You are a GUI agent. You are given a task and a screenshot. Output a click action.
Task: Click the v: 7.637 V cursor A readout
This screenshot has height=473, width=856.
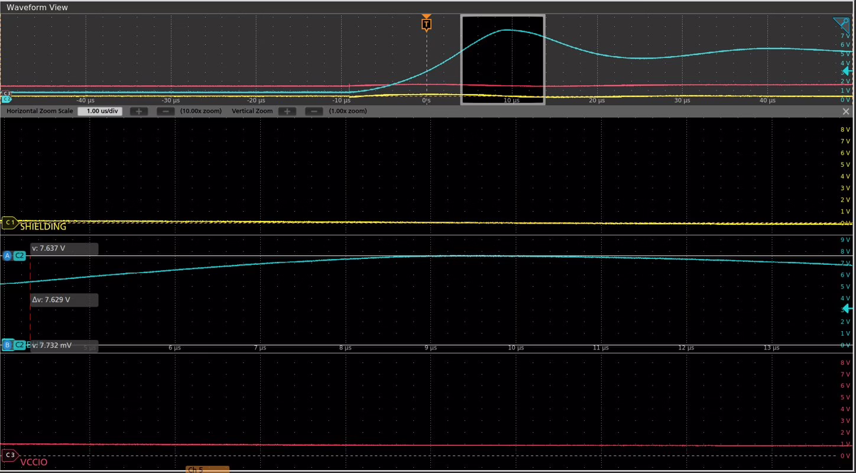[x=64, y=248]
